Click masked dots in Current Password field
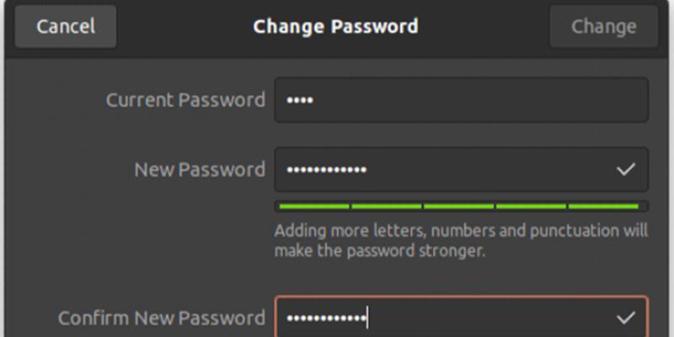The height and width of the screenshot is (337, 674). pyautogui.click(x=300, y=101)
